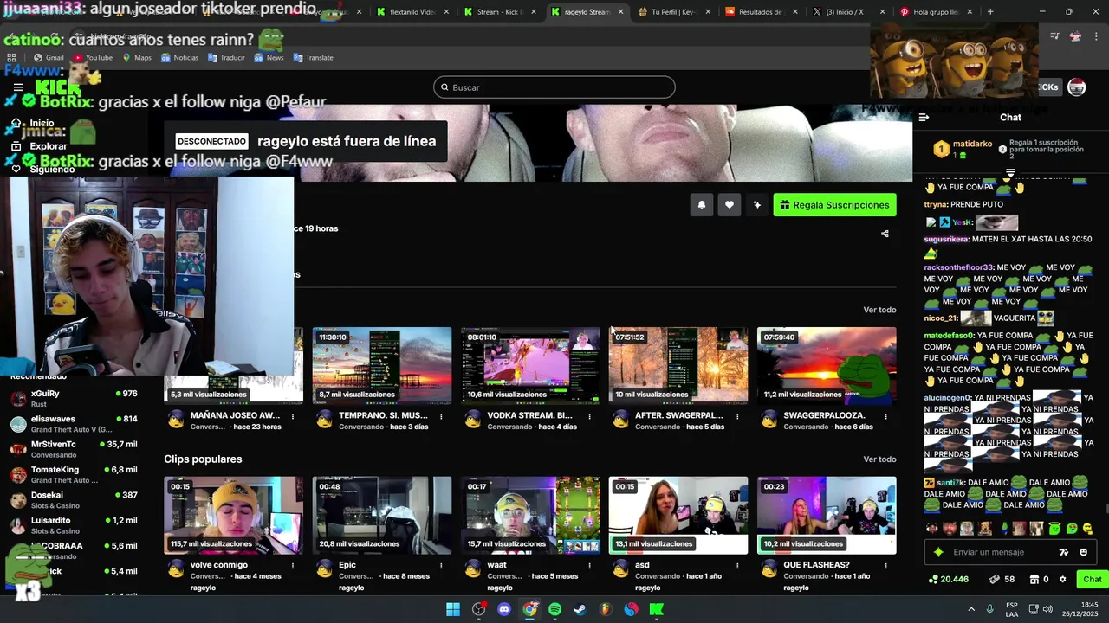Screen dimensions: 1109x623
Task: Open recommended channel elisawaves
Action: click(x=74, y=424)
